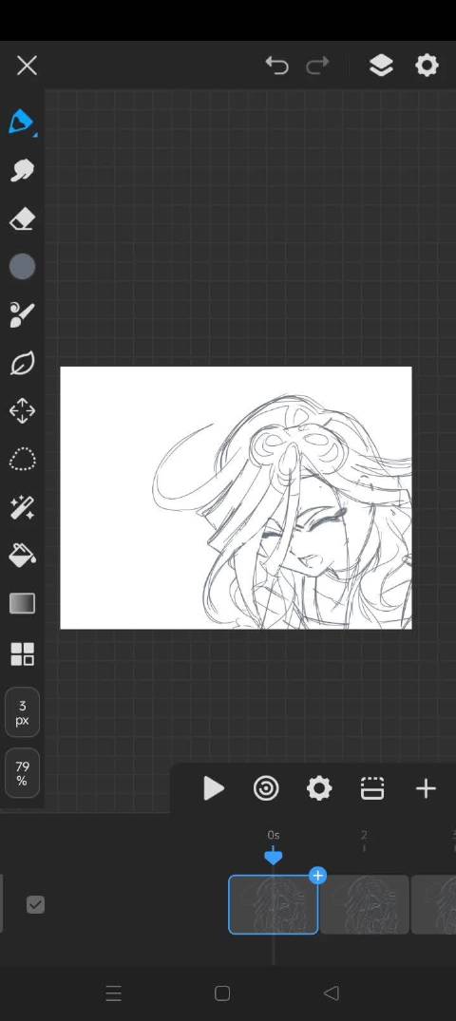Select the Lasso selection tool
The width and height of the screenshot is (456, 1021).
[x=22, y=460]
